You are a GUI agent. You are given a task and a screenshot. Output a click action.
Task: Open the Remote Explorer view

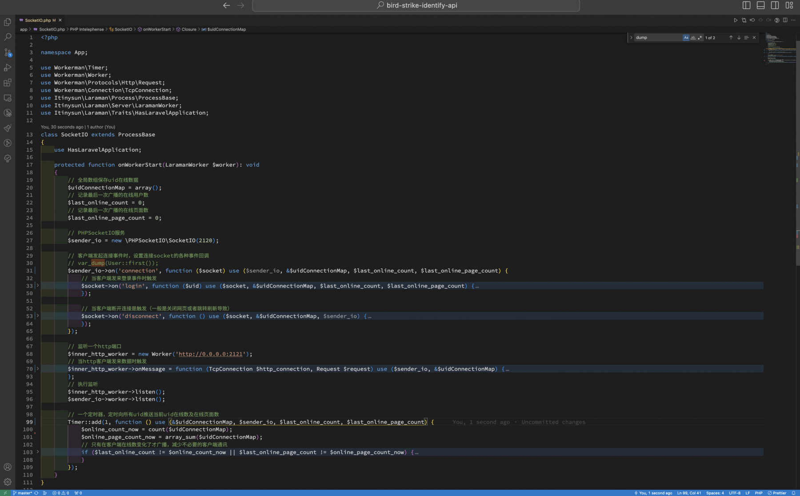click(8, 98)
